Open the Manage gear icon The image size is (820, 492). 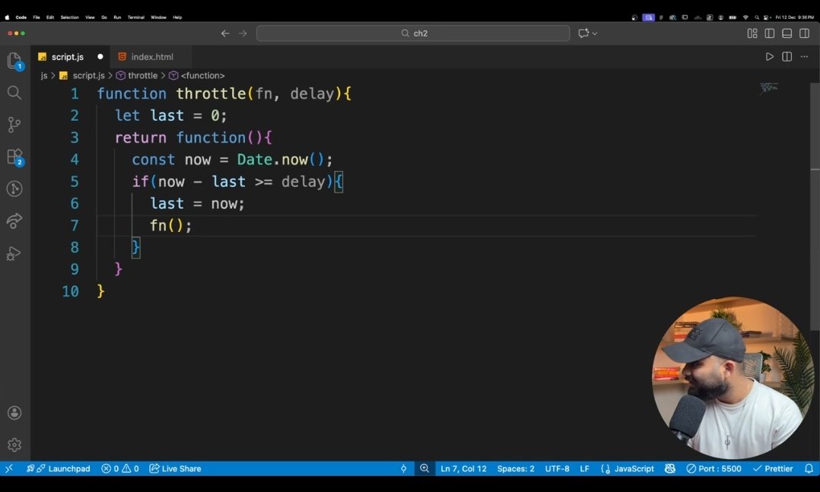pos(14,444)
